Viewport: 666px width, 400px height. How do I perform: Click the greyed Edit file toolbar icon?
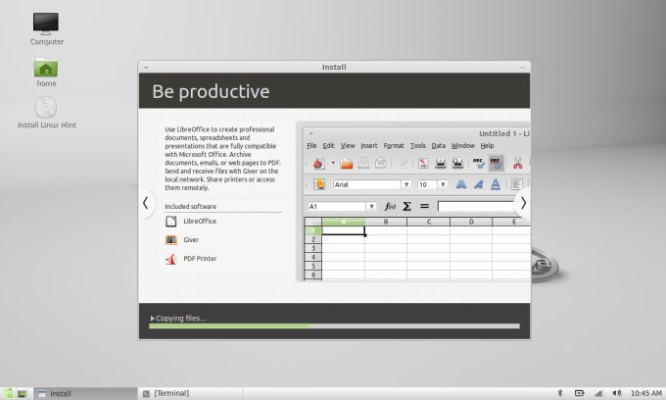[x=403, y=163]
